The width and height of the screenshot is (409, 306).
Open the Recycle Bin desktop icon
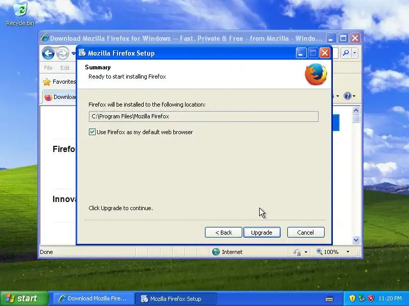pyautogui.click(x=20, y=13)
